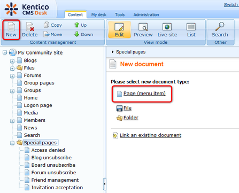Select Friend management page in tree
The height and width of the screenshot is (193, 239).
tap(55, 180)
